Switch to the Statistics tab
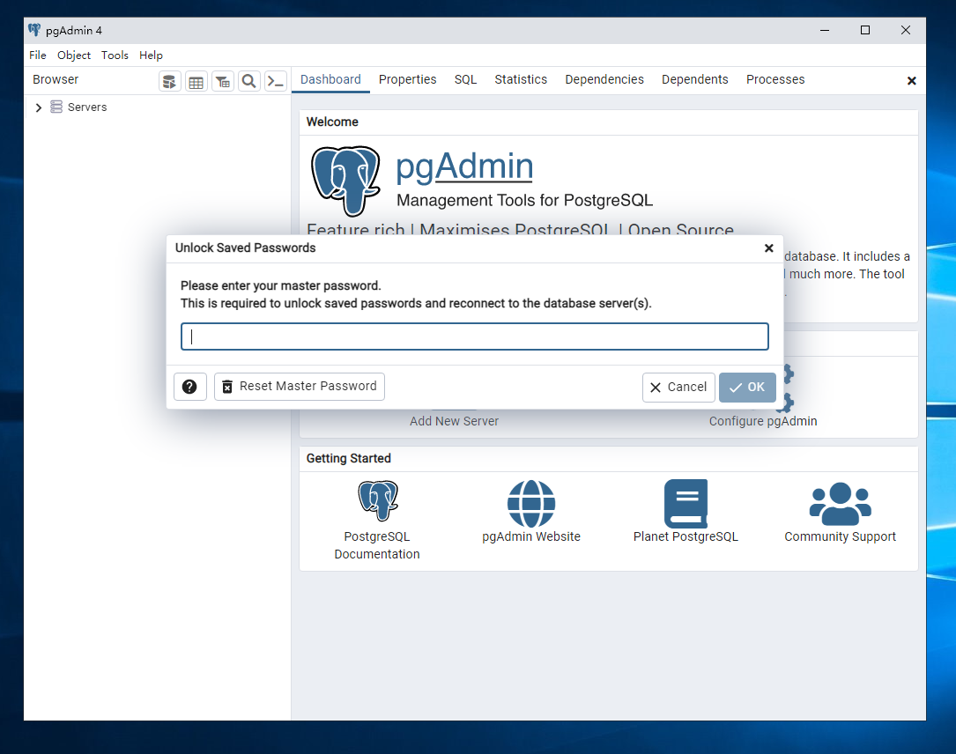Image resolution: width=956 pixels, height=754 pixels. click(x=520, y=79)
